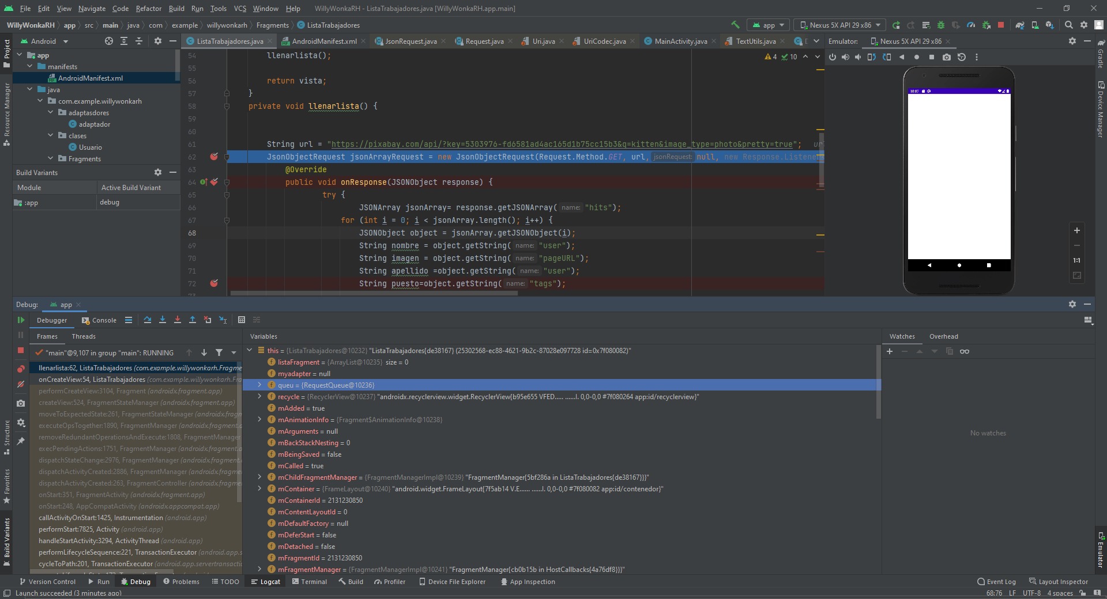The image size is (1107, 599).
Task: Switch to the Threads tab
Action: point(84,336)
